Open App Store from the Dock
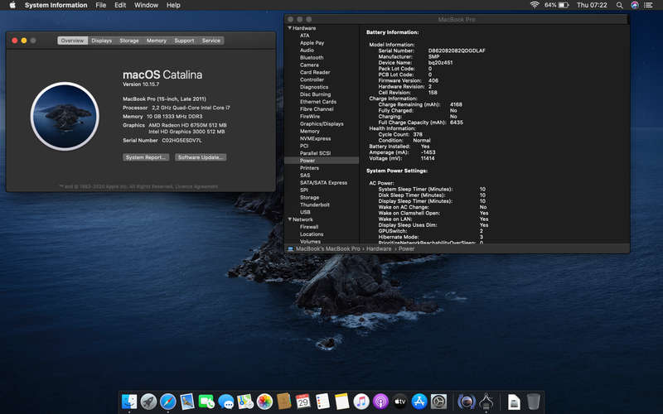The image size is (663, 414). coord(419,402)
